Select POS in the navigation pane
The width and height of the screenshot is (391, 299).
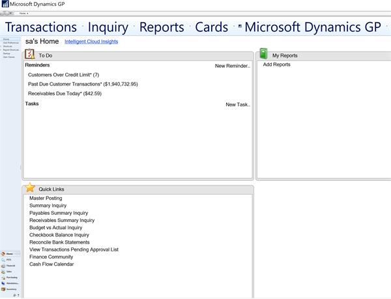[10, 260]
